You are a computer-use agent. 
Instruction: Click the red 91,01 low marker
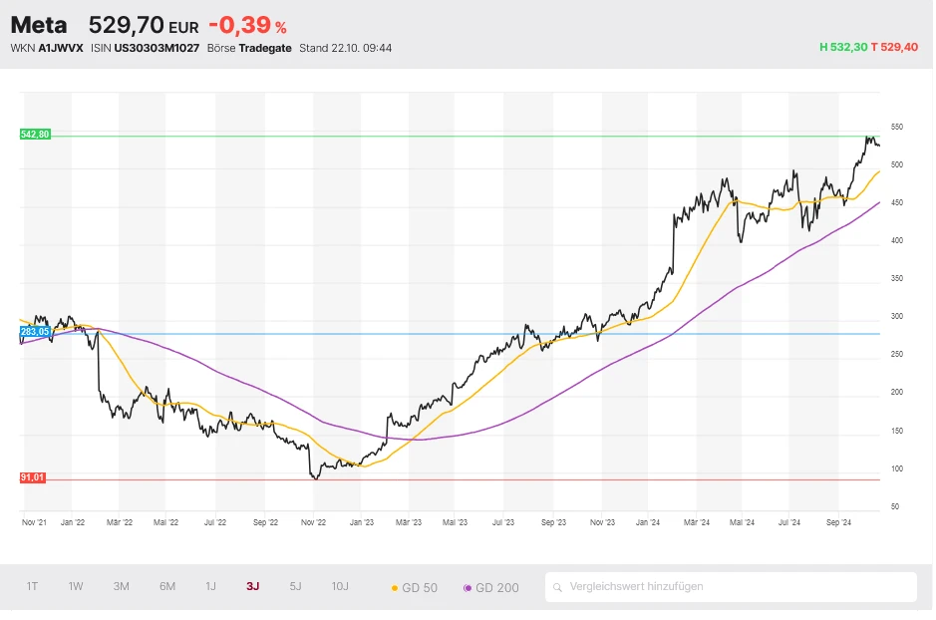click(x=33, y=478)
